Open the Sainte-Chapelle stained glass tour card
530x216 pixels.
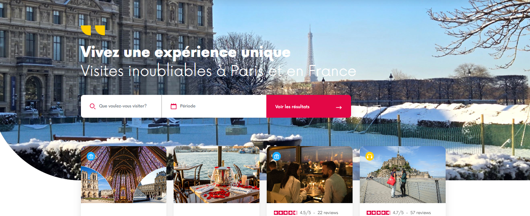pyautogui.click(x=123, y=175)
